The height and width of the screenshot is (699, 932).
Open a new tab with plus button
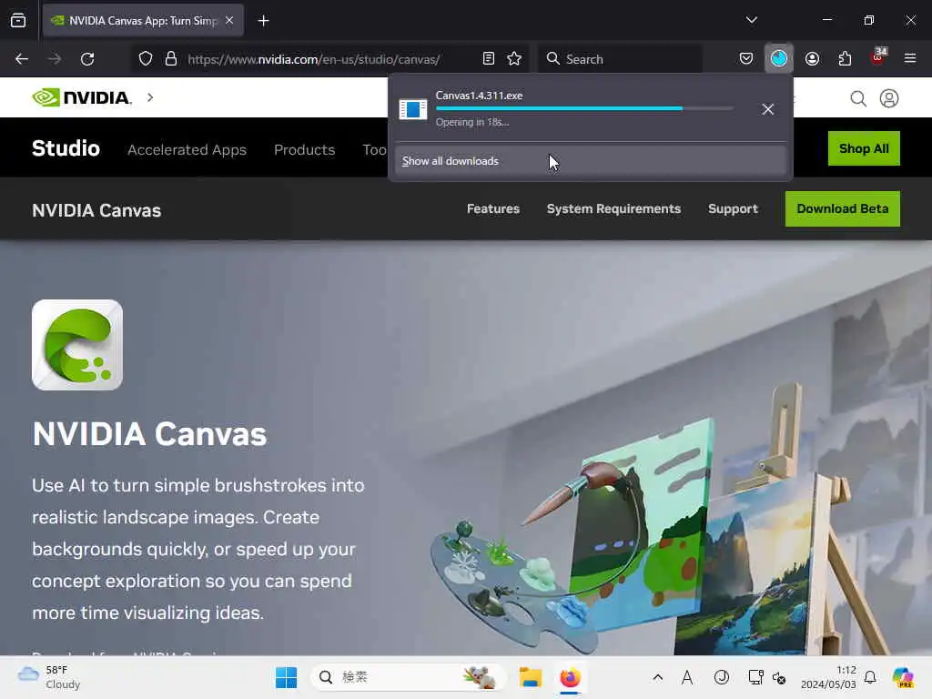click(263, 21)
